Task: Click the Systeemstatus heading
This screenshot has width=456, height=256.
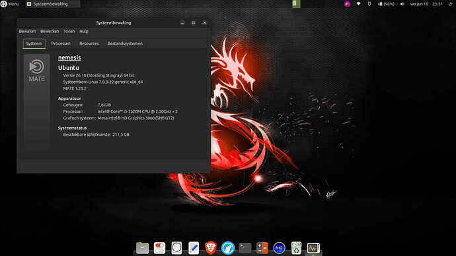Action: [x=73, y=128]
